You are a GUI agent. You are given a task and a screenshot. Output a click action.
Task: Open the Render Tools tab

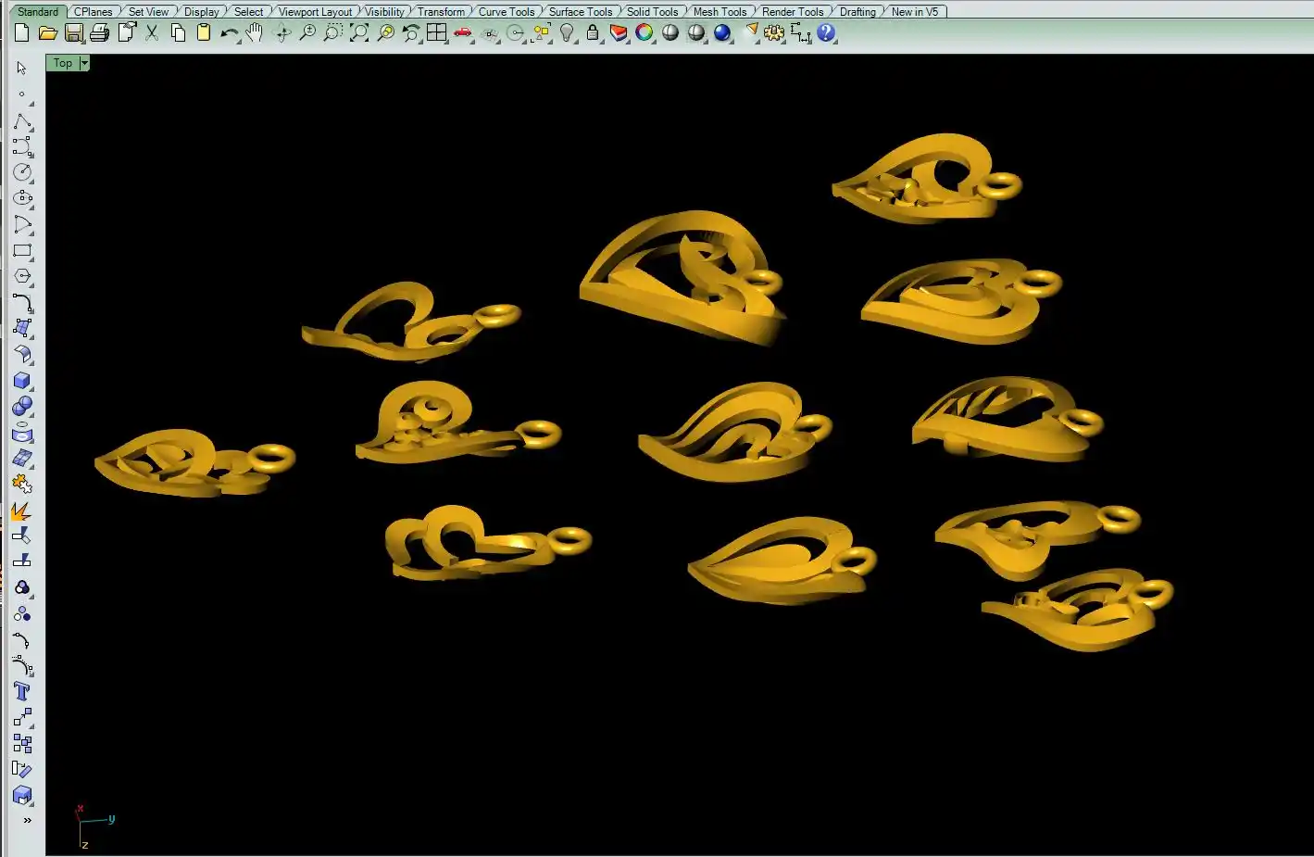point(792,12)
